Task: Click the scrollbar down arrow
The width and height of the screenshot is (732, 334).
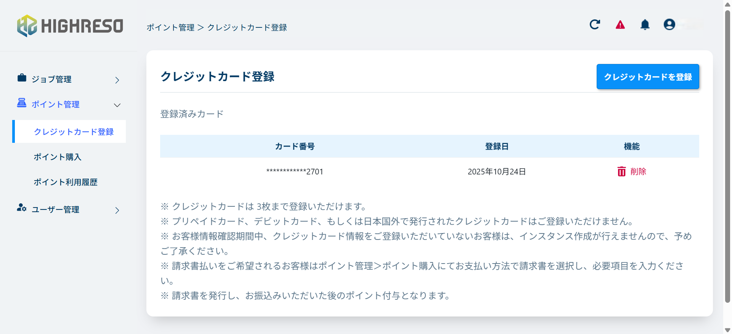Action: click(x=727, y=330)
